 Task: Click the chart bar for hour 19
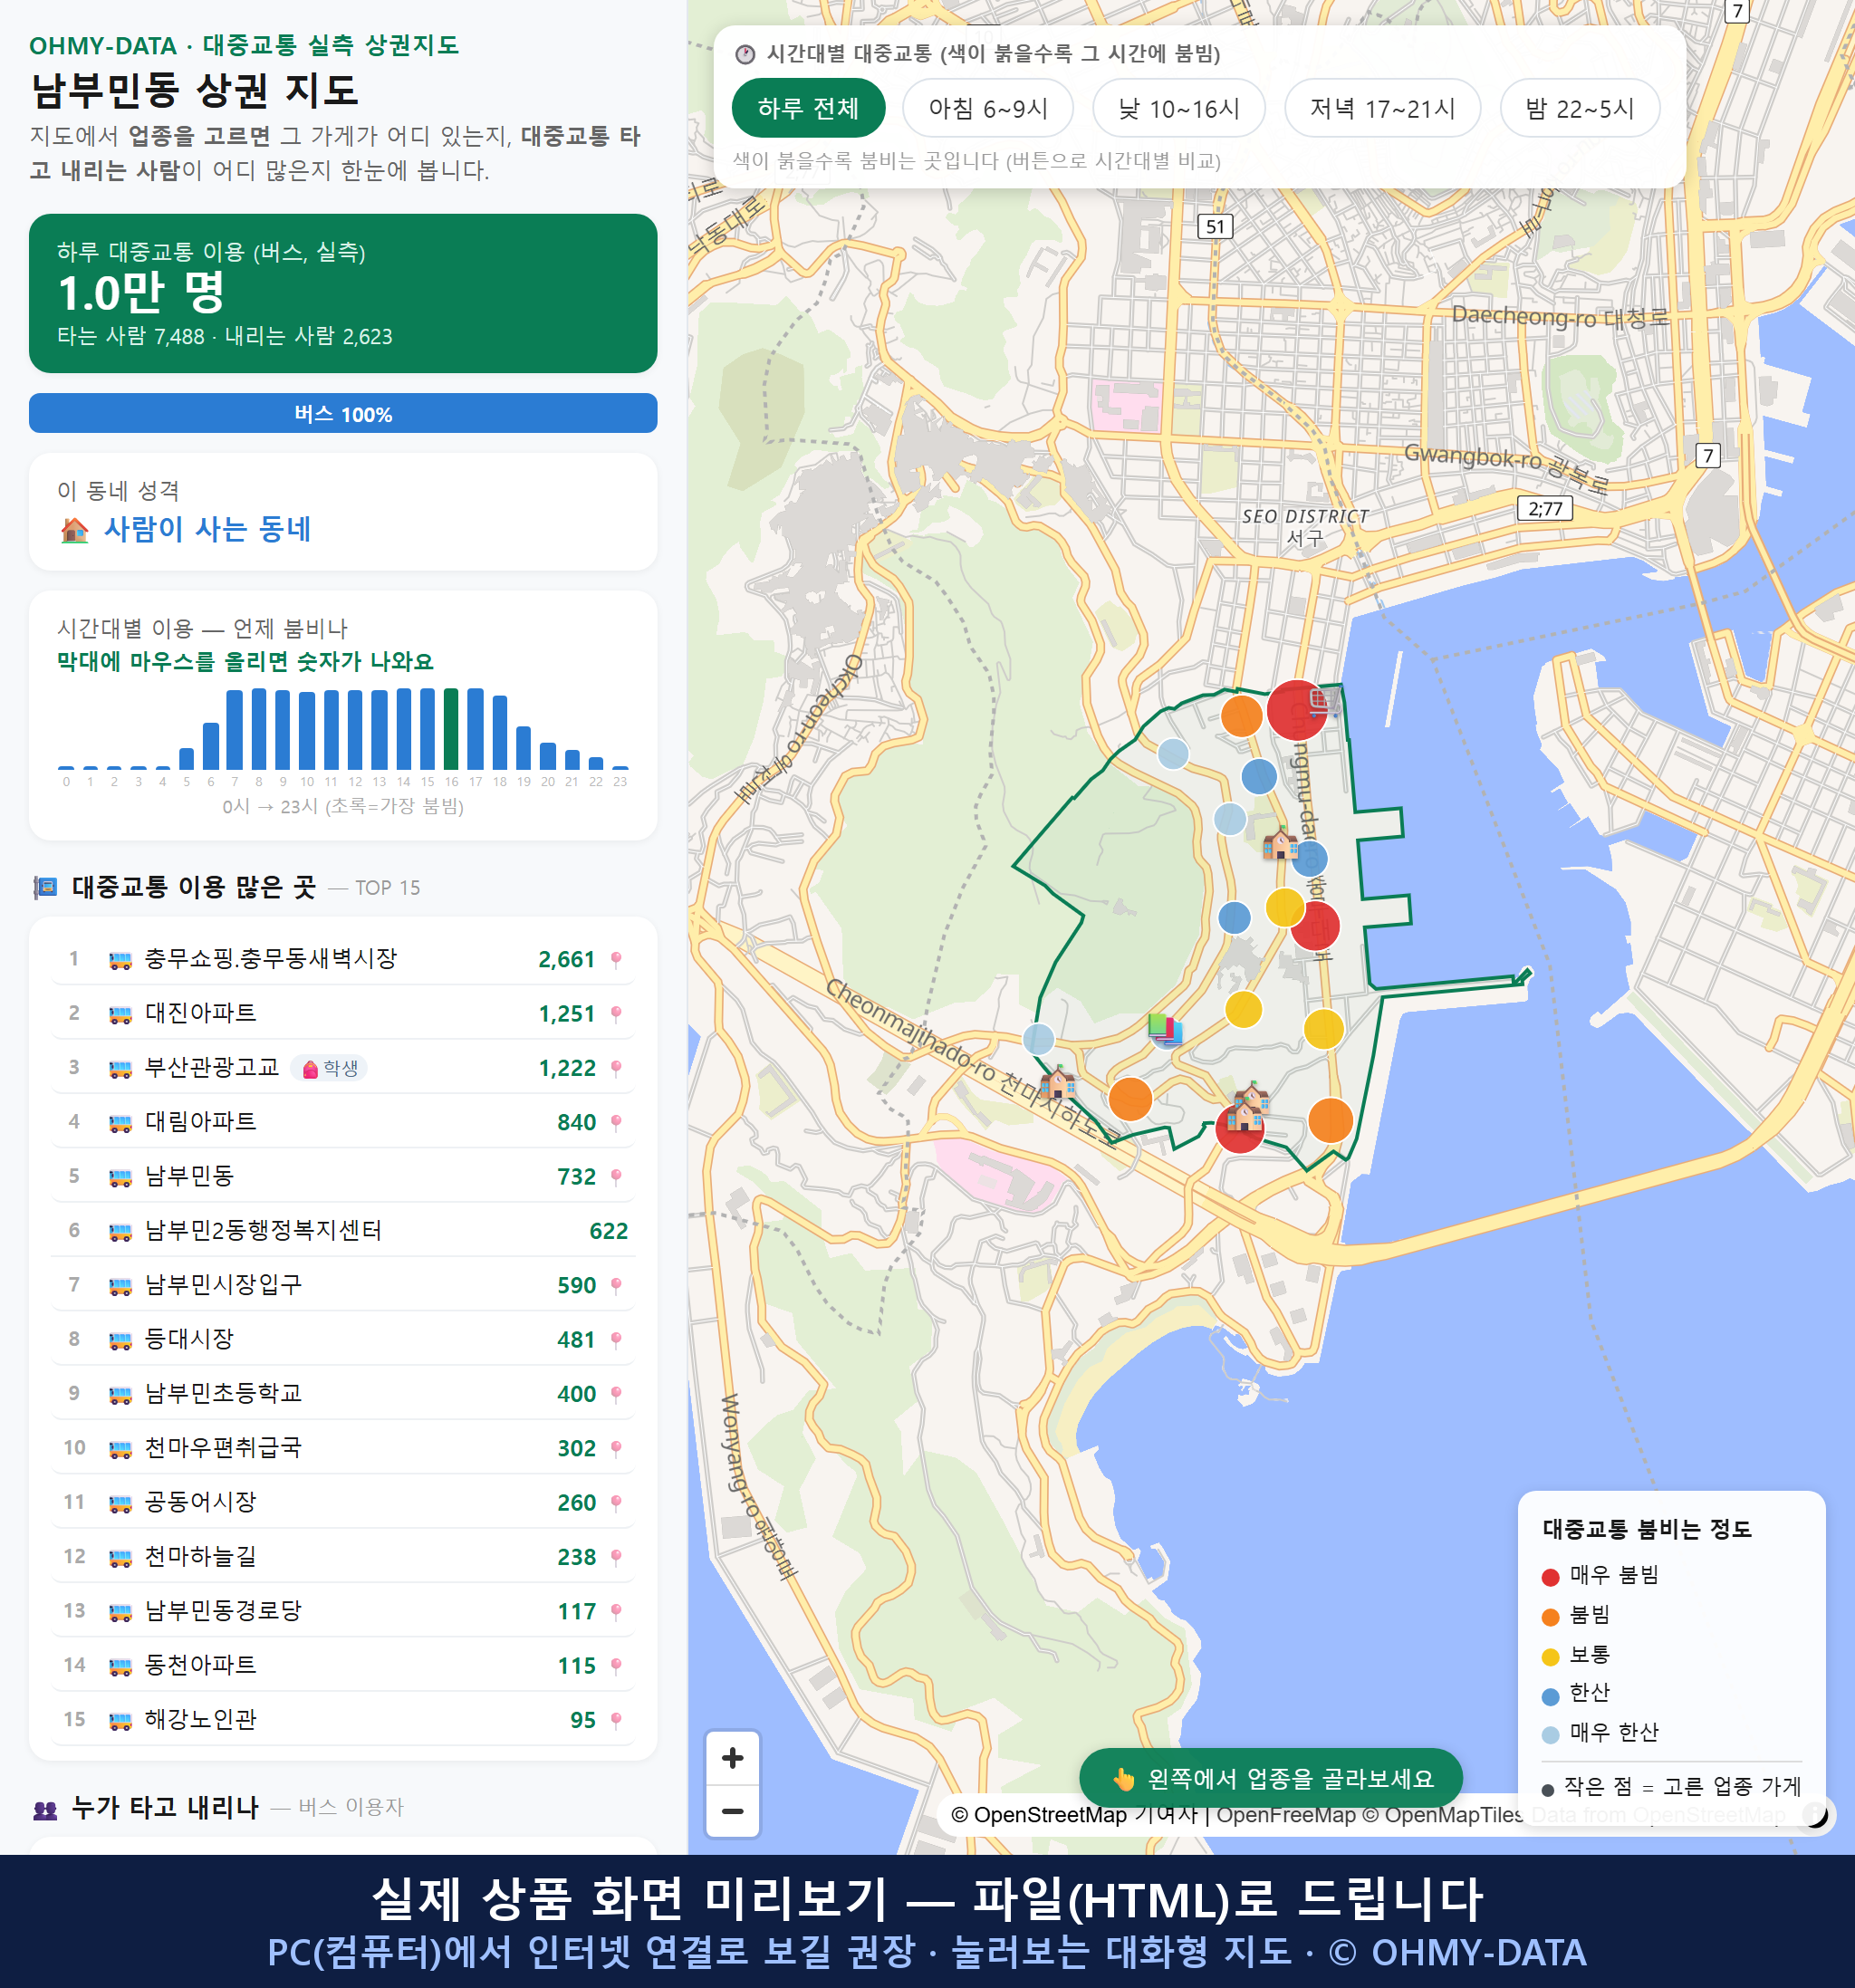click(x=523, y=747)
